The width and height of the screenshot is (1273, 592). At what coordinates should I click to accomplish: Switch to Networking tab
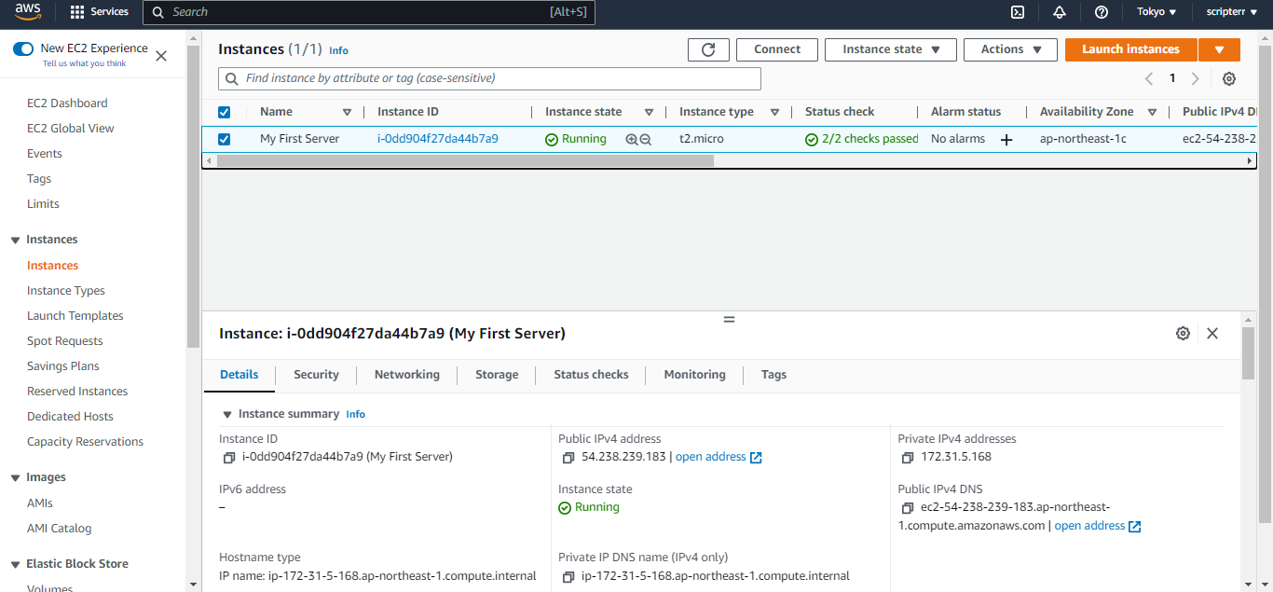tap(407, 375)
